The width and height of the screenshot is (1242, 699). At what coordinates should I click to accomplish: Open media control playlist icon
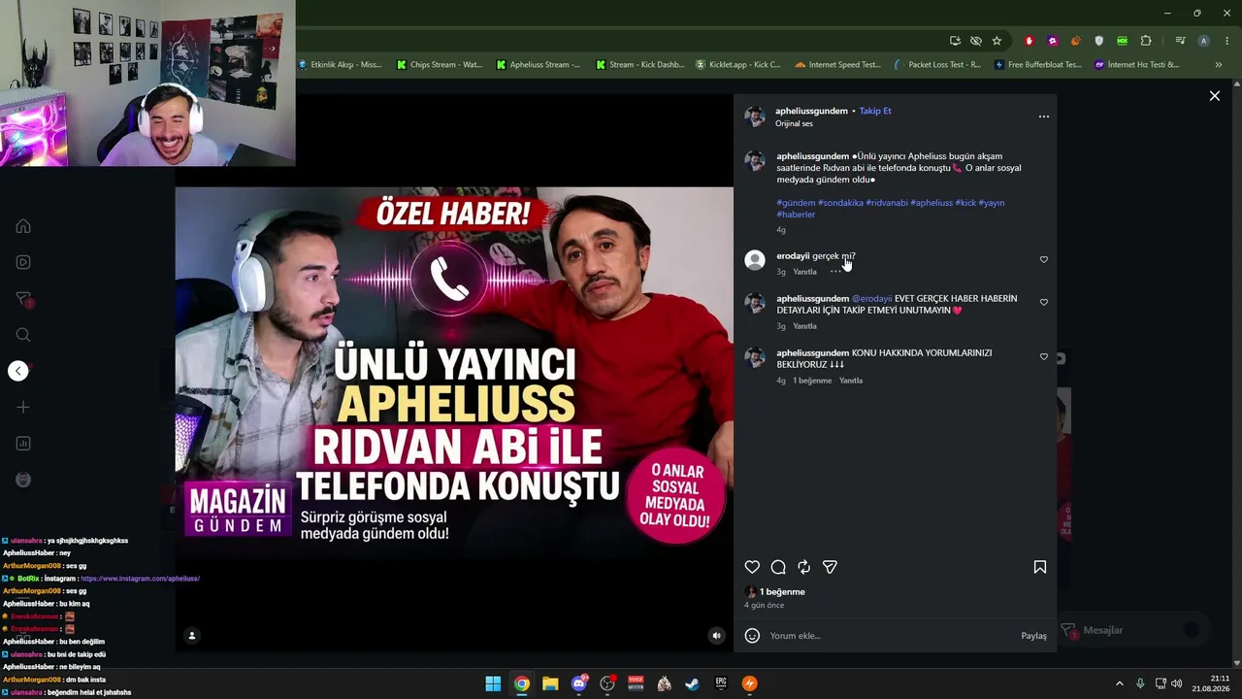(x=1180, y=41)
